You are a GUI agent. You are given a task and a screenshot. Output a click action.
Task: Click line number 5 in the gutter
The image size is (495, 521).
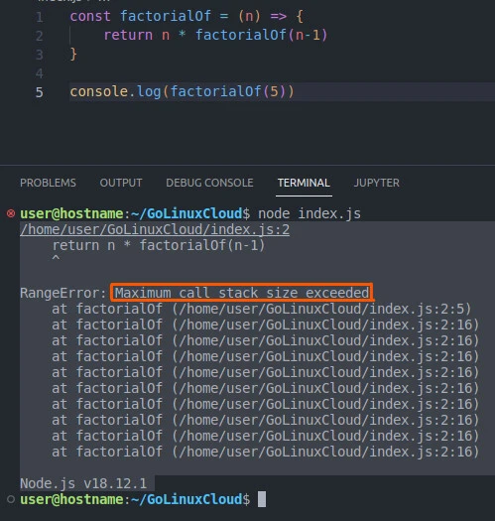[40, 92]
